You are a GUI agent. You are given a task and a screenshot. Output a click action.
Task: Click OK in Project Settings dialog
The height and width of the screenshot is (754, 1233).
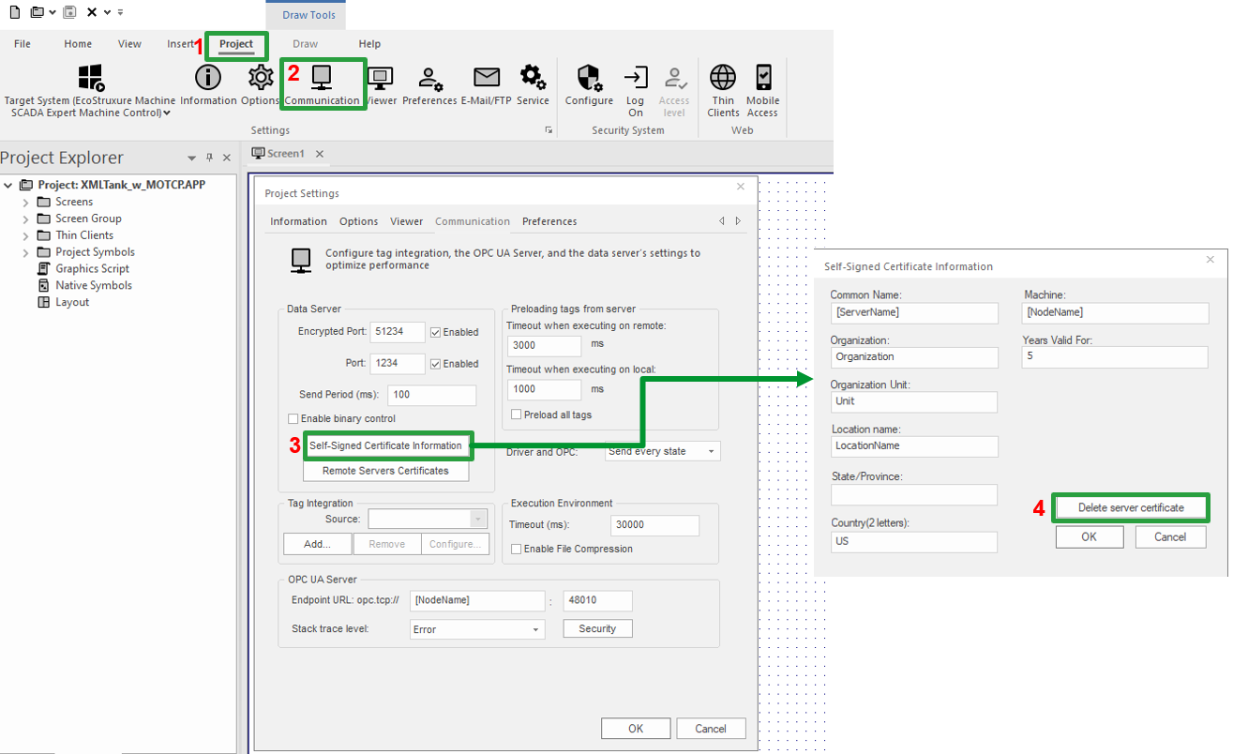click(636, 729)
